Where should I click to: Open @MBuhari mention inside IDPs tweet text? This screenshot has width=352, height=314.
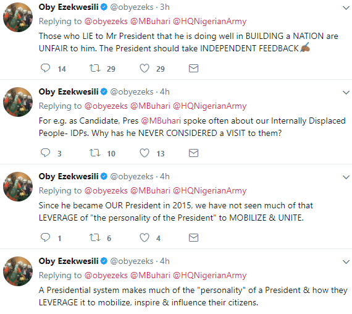pyautogui.click(x=161, y=121)
